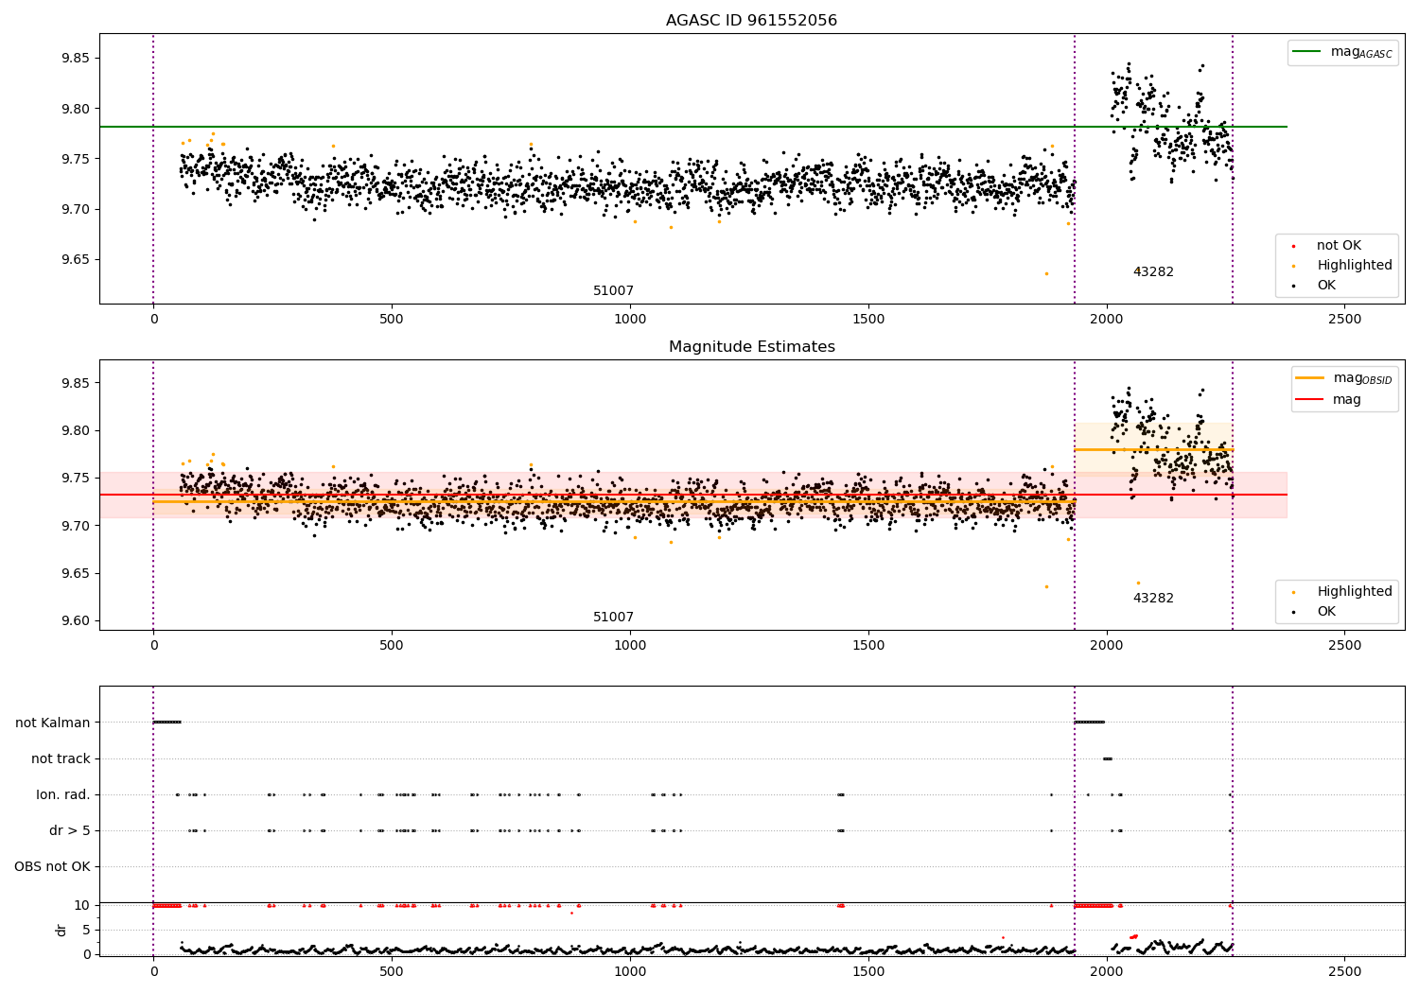1419x993 pixels.
Task: Click the 500 x-axis tick of bottom plot
Action: click(392, 971)
